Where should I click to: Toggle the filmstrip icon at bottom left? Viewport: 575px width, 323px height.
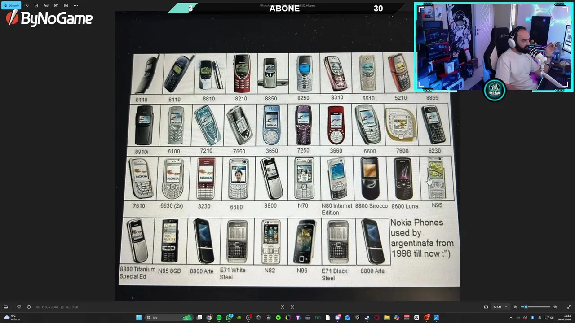(6, 307)
